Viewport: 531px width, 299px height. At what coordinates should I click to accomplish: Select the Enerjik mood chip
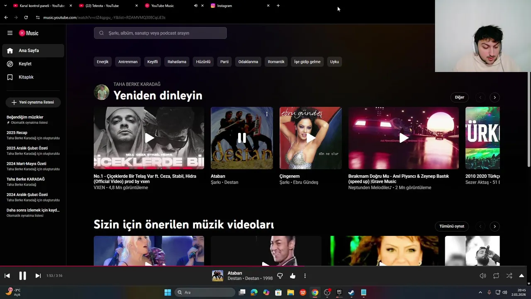[x=102, y=61]
